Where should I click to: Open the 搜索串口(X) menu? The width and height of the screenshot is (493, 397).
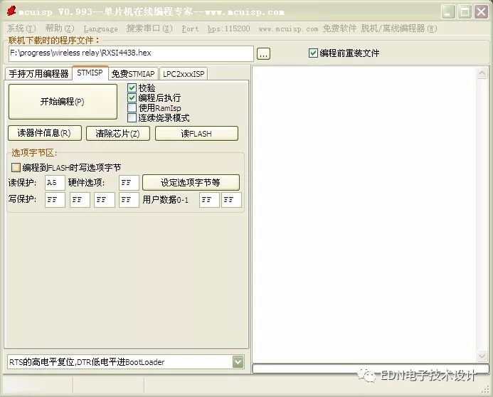(149, 28)
